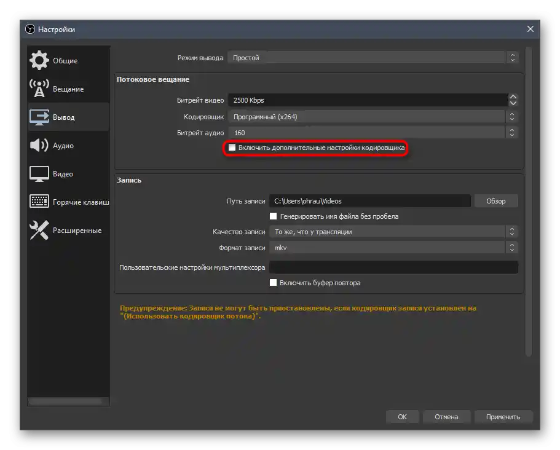Open Формат записи mkv dropdown

point(393,248)
